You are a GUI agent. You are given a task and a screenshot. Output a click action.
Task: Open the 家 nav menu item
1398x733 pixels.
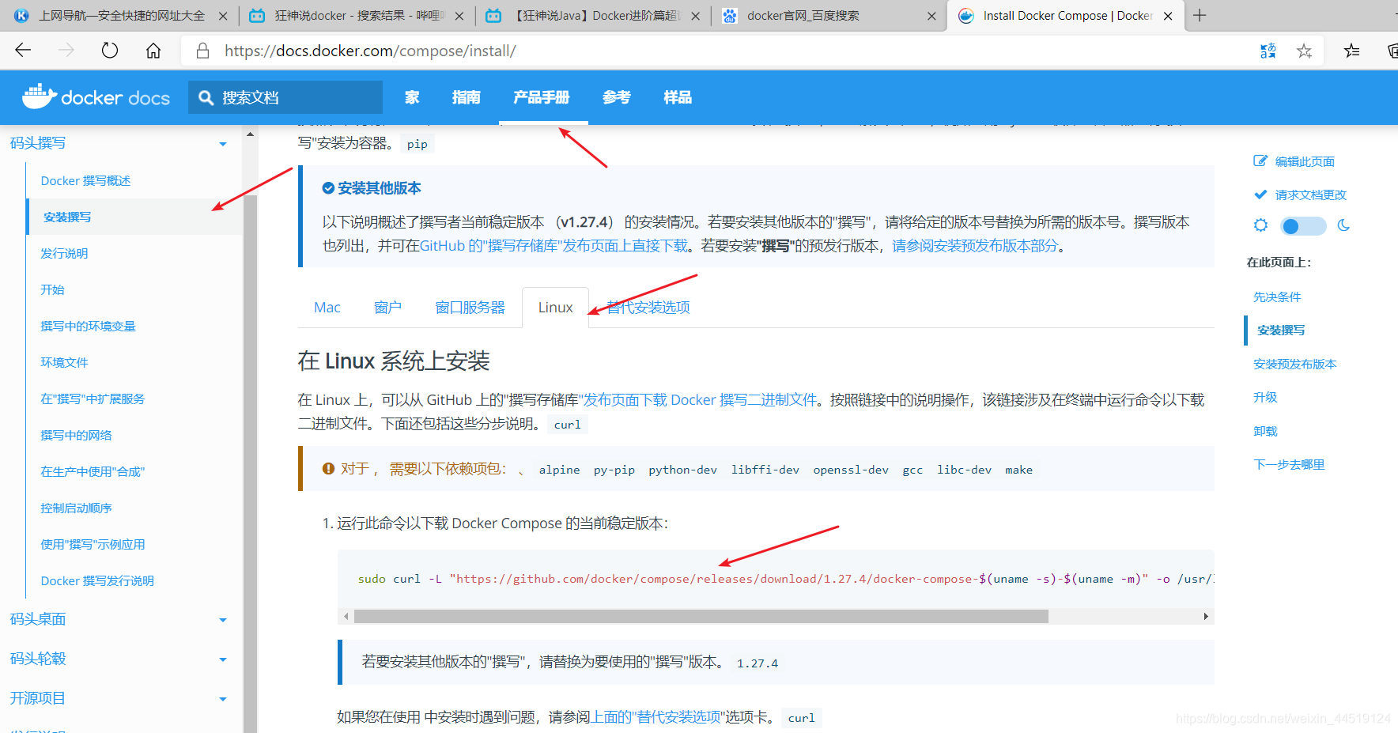pos(412,97)
